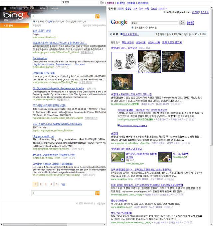The height and width of the screenshot is (226, 213).
Task: Click the top comparison search field
Action: point(80,2)
